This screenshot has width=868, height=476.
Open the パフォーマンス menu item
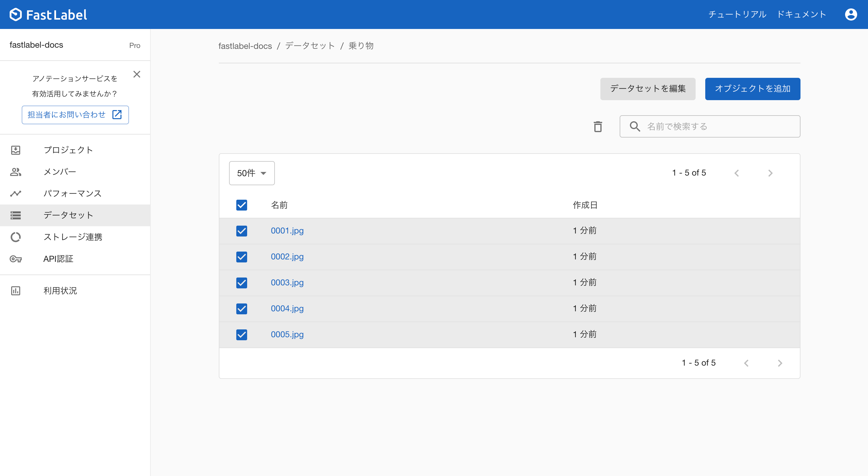point(75,193)
